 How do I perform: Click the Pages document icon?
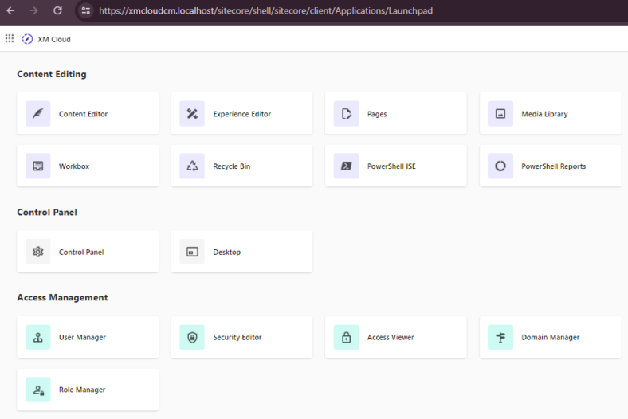pyautogui.click(x=347, y=114)
